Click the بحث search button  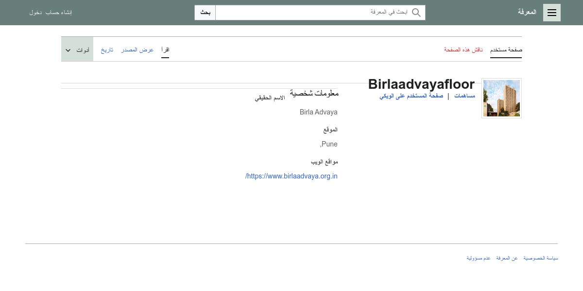[205, 13]
